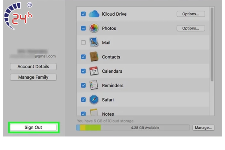
Task: Click the Mail label
Action: 106,43
